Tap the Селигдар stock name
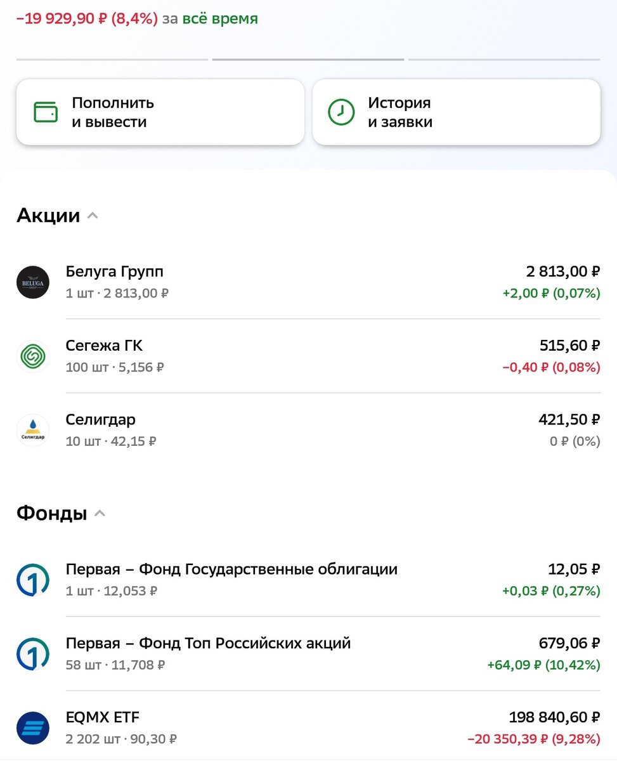The image size is (617, 761). (x=100, y=420)
